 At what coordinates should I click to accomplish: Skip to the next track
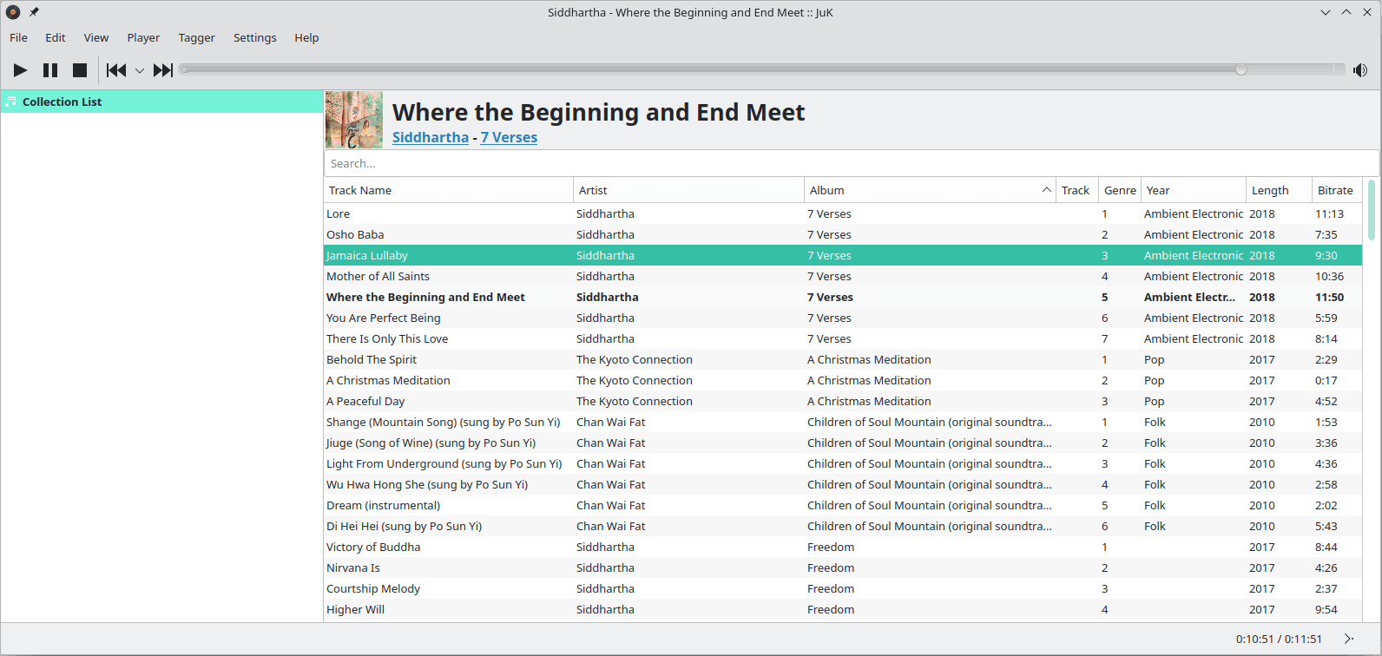[163, 70]
